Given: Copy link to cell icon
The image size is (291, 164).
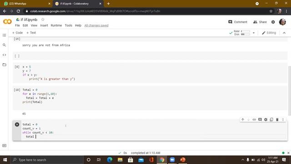Looking at the screenshot, I should [x=254, y=119].
